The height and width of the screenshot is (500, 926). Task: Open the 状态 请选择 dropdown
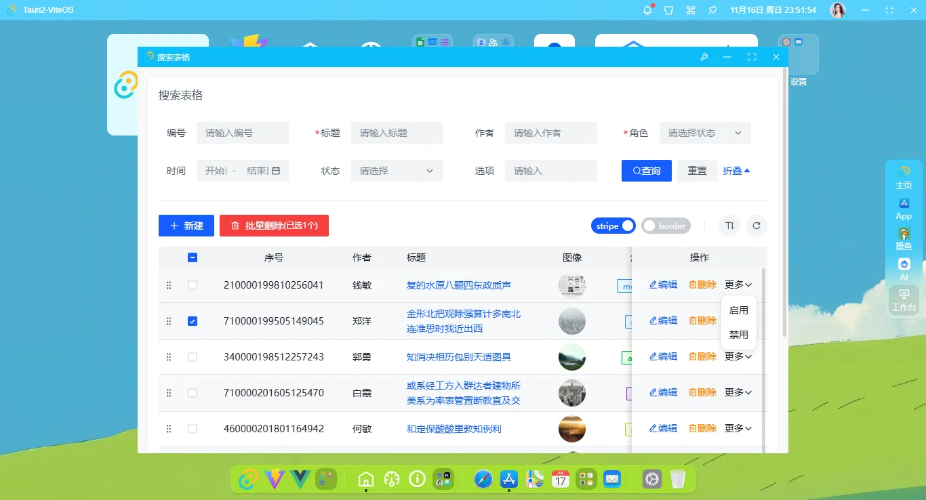(x=397, y=171)
